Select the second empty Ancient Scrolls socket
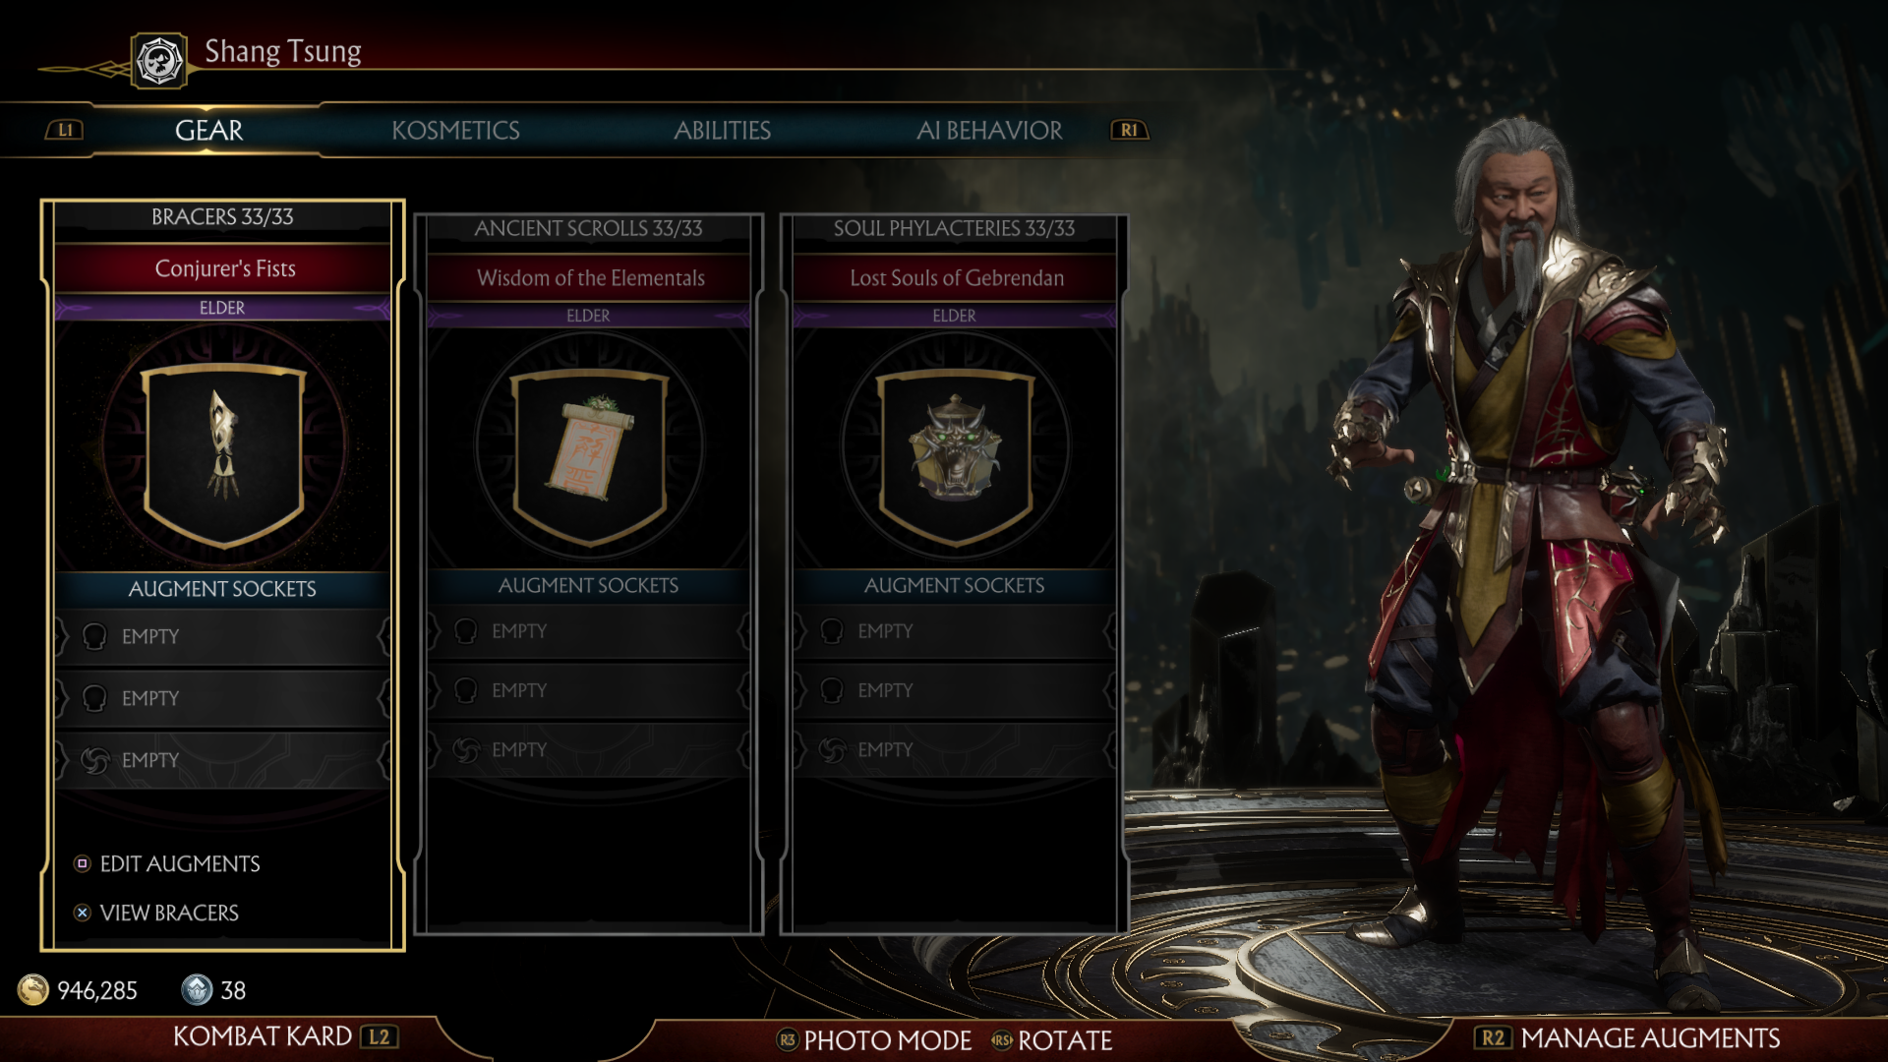 pos(589,690)
